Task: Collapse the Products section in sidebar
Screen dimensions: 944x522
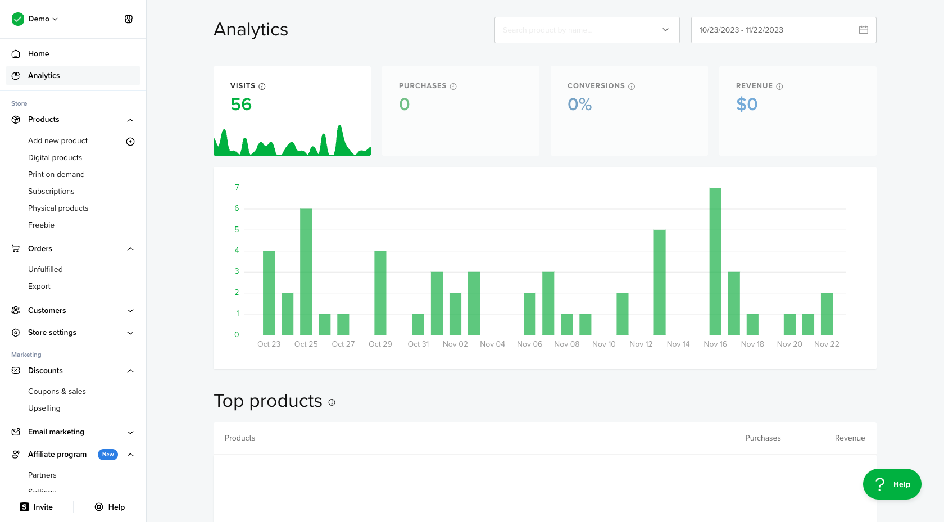Action: pos(130,120)
